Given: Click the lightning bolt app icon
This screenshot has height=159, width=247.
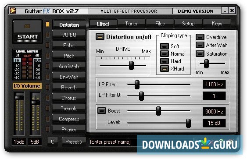Looking at the screenshot, I should [13, 11].
